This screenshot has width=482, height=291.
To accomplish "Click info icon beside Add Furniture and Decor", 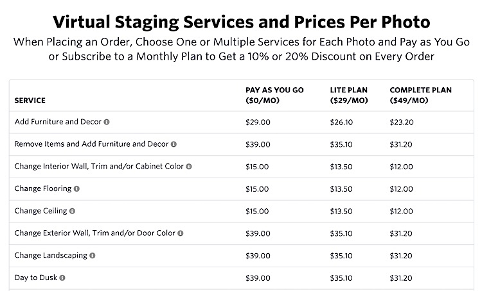I will tap(107, 122).
